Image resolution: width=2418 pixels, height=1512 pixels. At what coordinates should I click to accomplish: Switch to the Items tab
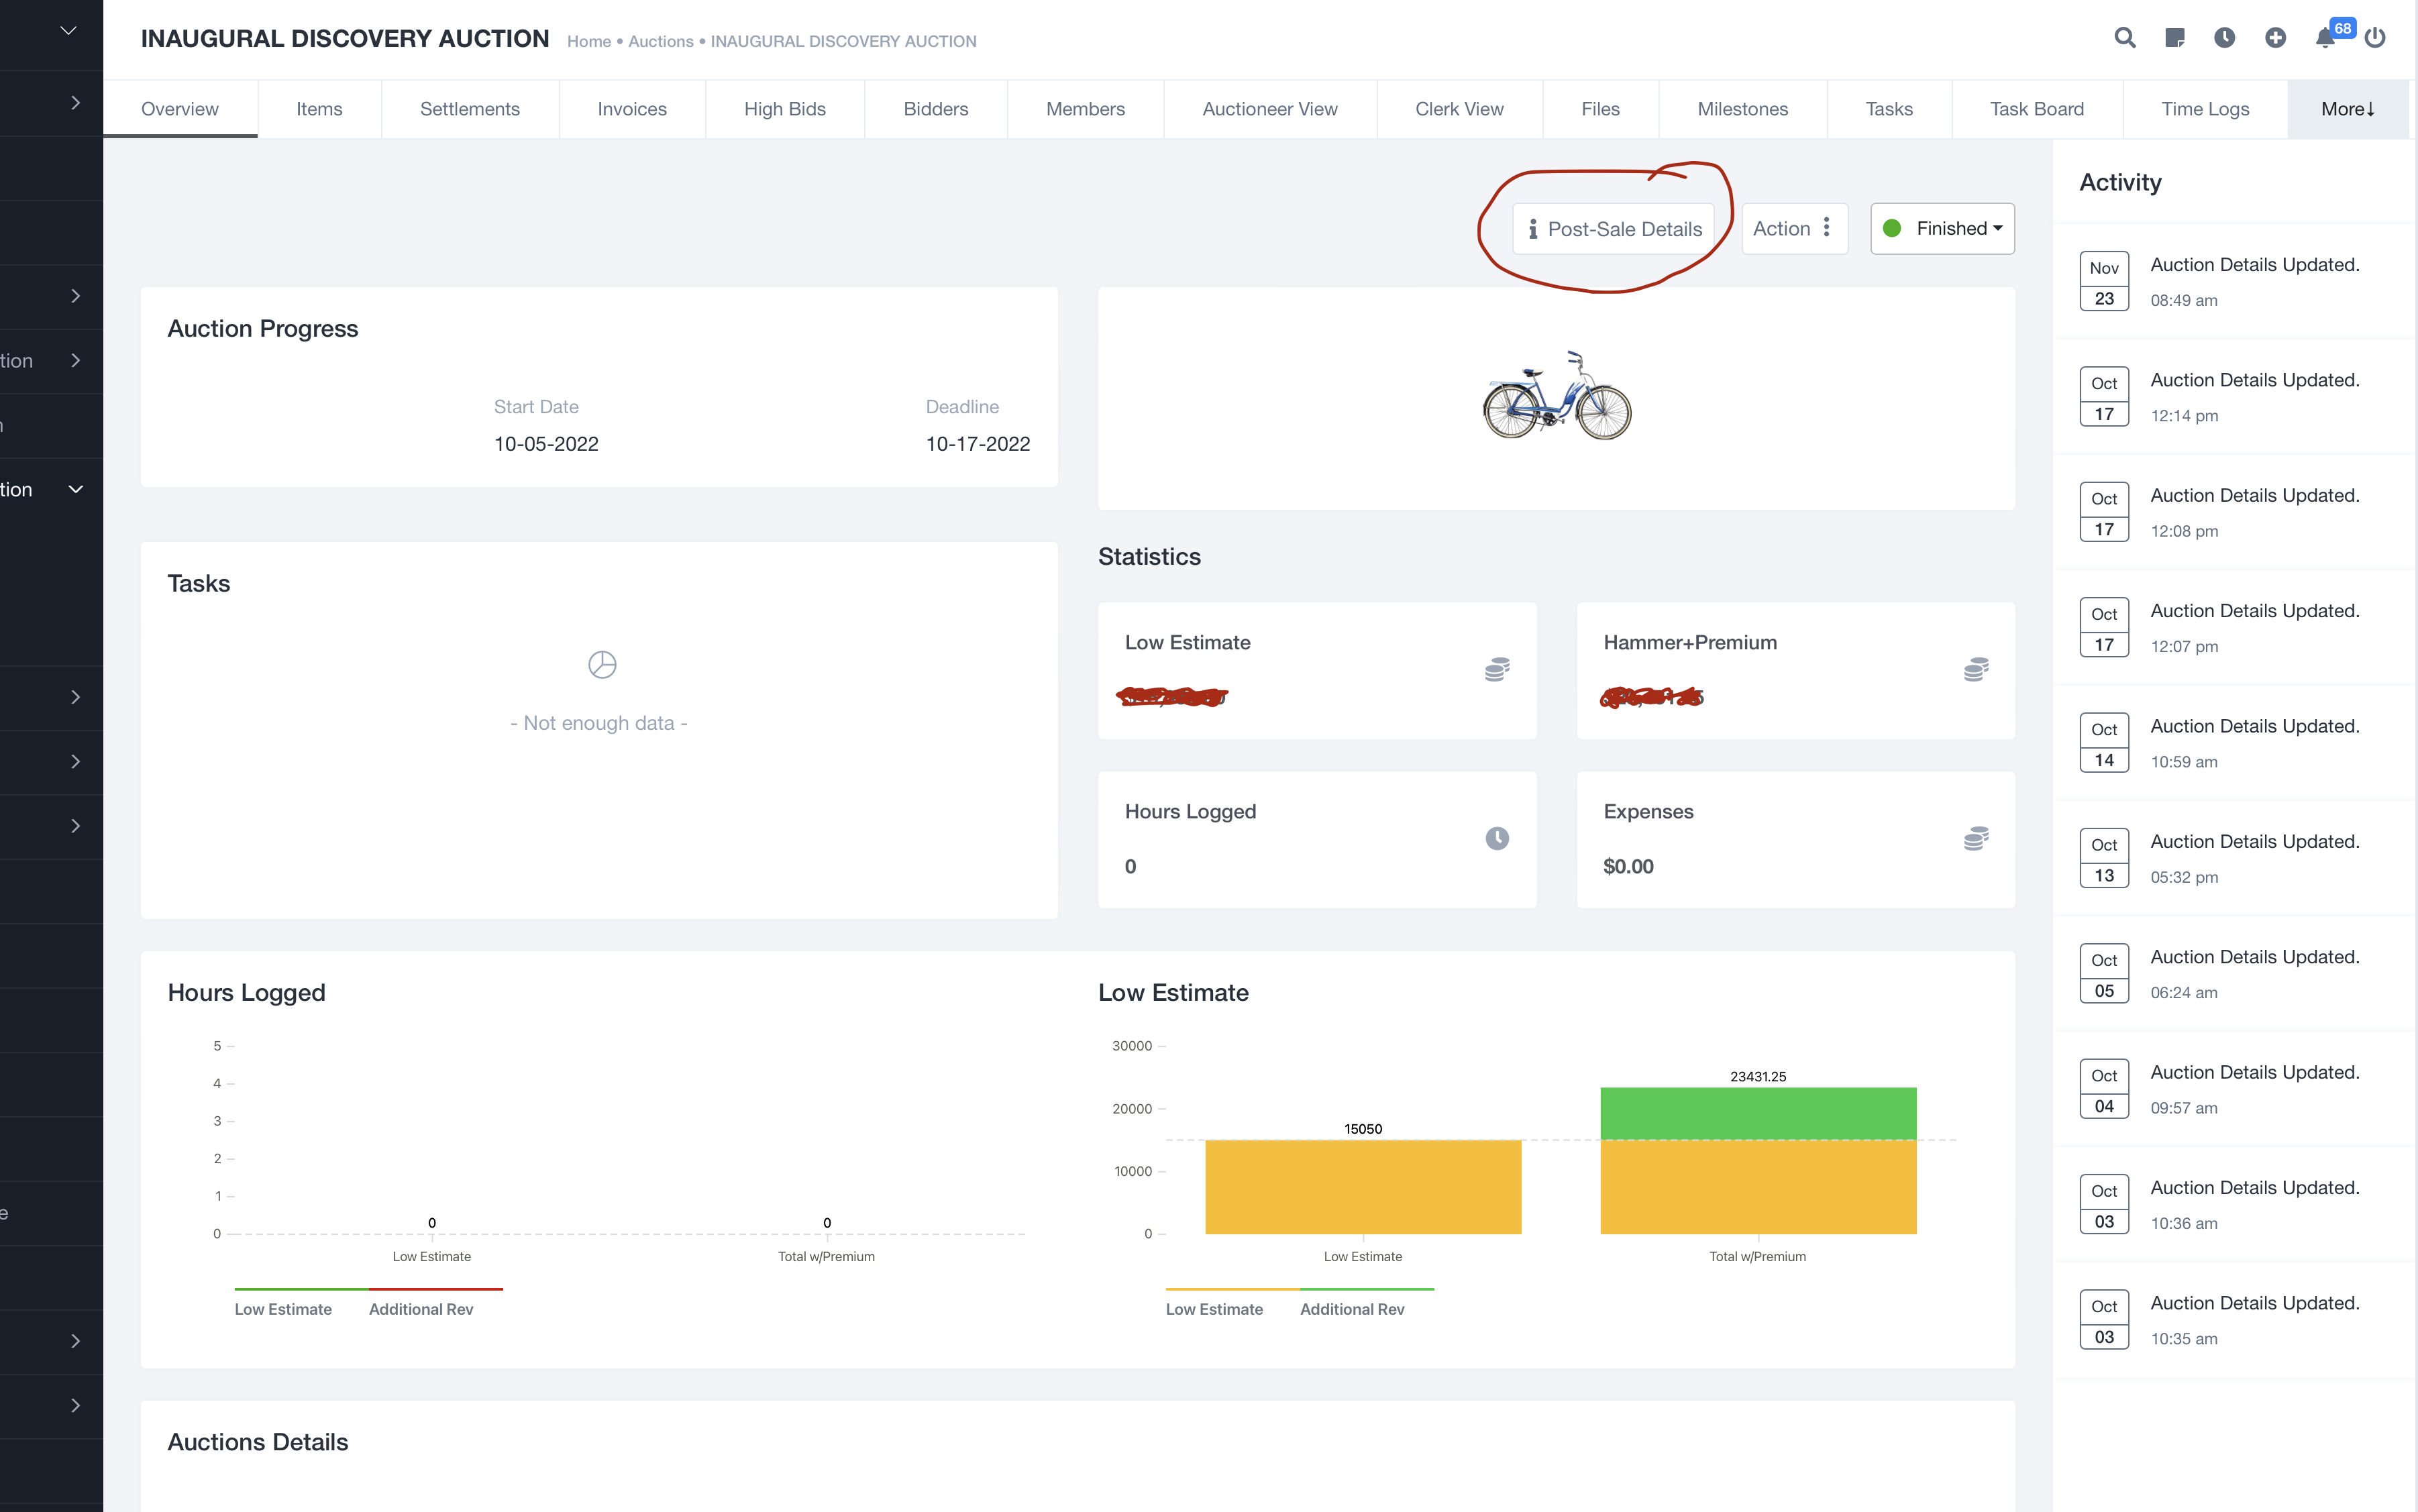click(x=319, y=109)
